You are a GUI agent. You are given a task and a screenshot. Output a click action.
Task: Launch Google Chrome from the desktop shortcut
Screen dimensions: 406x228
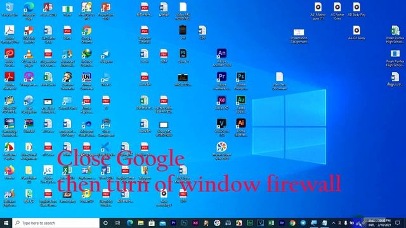coord(86,35)
